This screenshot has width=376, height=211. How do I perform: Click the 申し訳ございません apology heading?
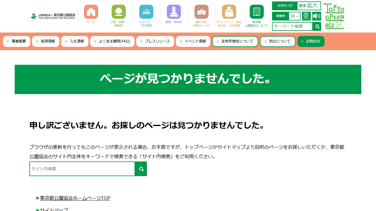tap(147, 125)
